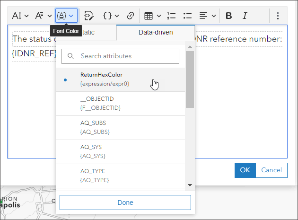Toggle bold formatting
The image size is (298, 220).
229,16
